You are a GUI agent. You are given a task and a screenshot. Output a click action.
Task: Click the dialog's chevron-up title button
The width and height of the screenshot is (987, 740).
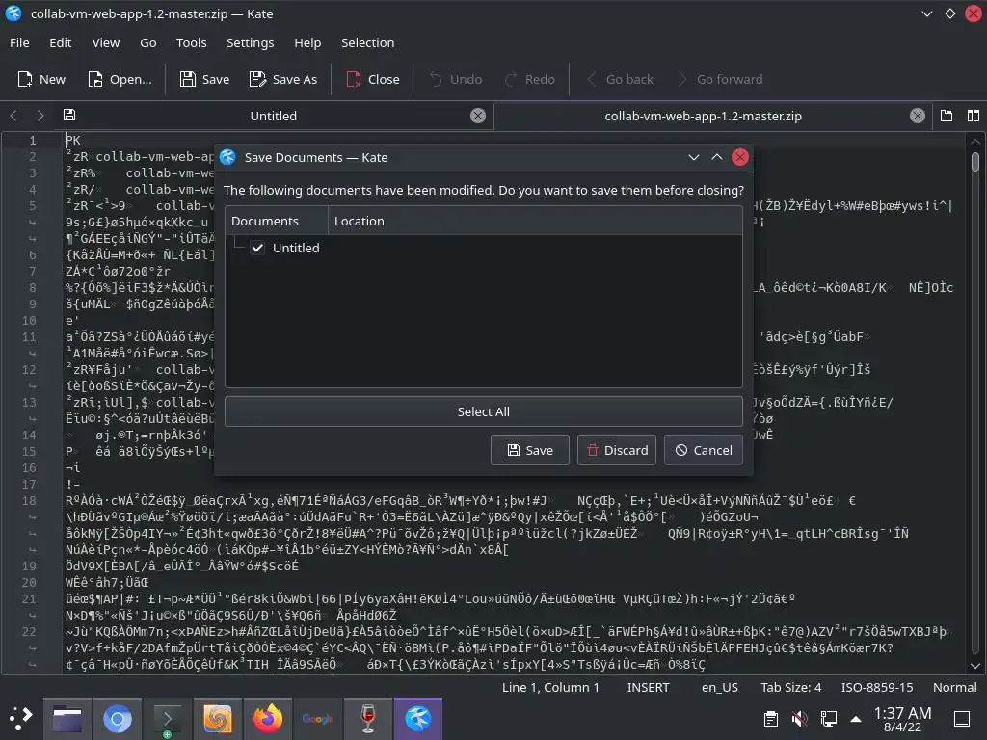click(717, 157)
